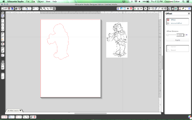The height and width of the screenshot is (120, 192).
Task: Open the Silhouette Studio application menu
Action: pos(15,1)
